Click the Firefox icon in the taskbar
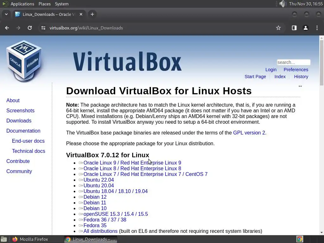Image resolution: width=324 pixels, height=243 pixels. [x=15, y=239]
